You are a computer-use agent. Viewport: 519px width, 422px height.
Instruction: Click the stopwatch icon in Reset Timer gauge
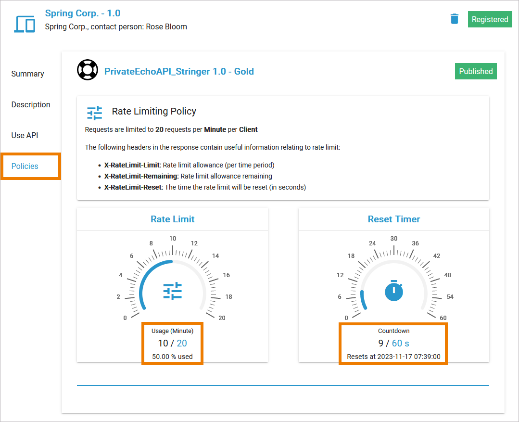pyautogui.click(x=394, y=291)
